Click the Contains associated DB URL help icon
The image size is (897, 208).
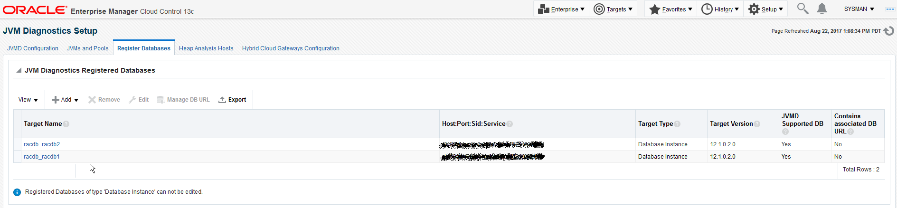tap(850, 132)
